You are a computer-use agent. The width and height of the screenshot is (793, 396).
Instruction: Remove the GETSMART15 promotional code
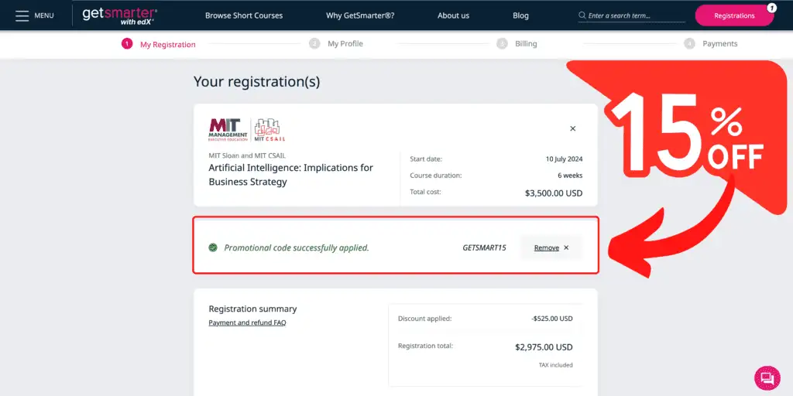pos(551,248)
